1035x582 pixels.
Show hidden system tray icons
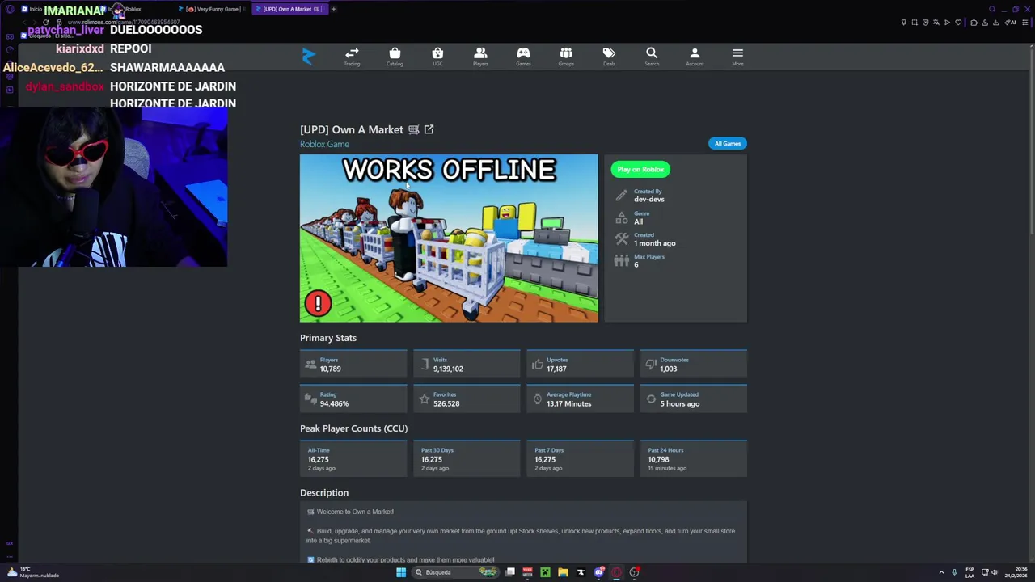pyautogui.click(x=941, y=572)
